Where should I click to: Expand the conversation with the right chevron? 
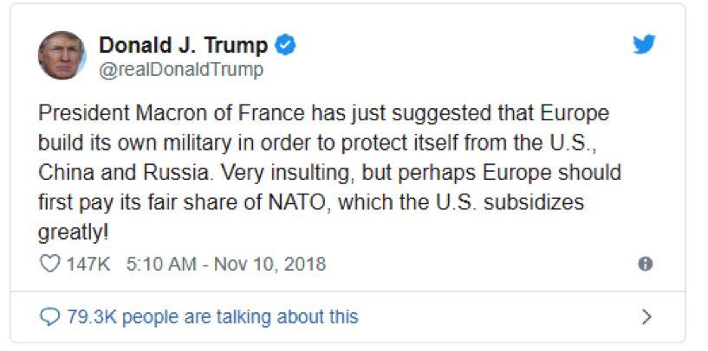646,316
